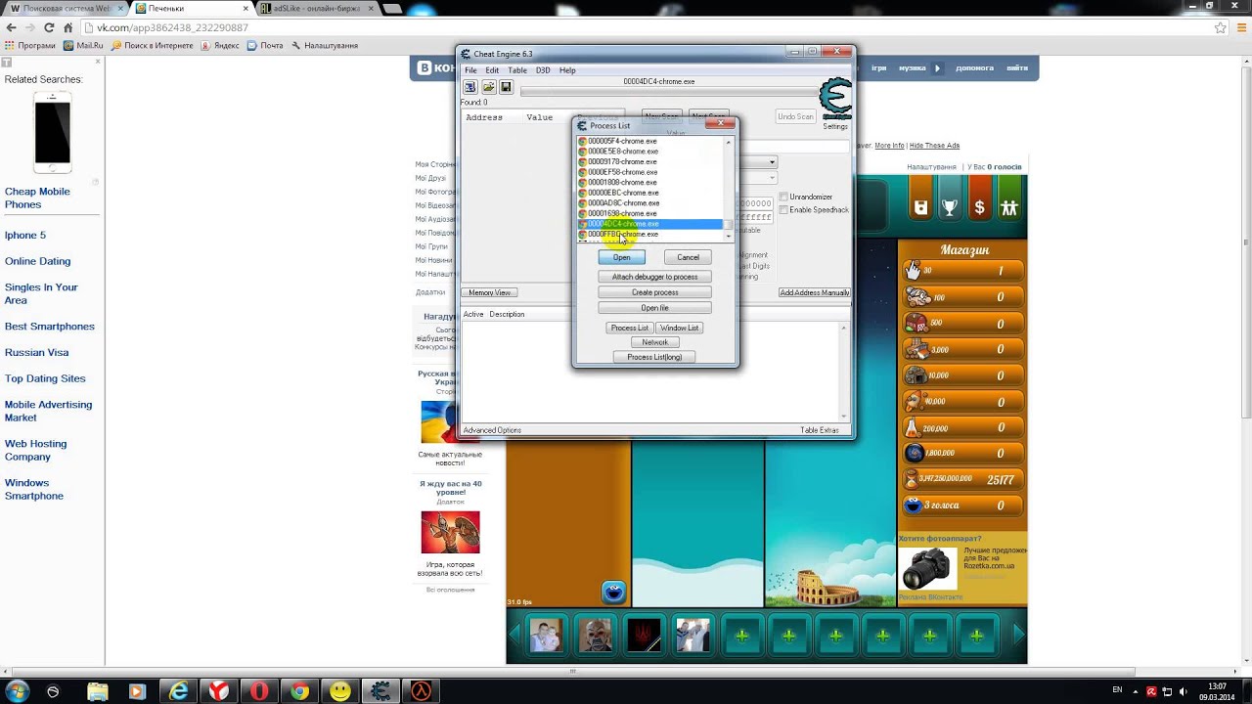
Task: Click the dollar sign icon in the game
Action: click(x=979, y=207)
